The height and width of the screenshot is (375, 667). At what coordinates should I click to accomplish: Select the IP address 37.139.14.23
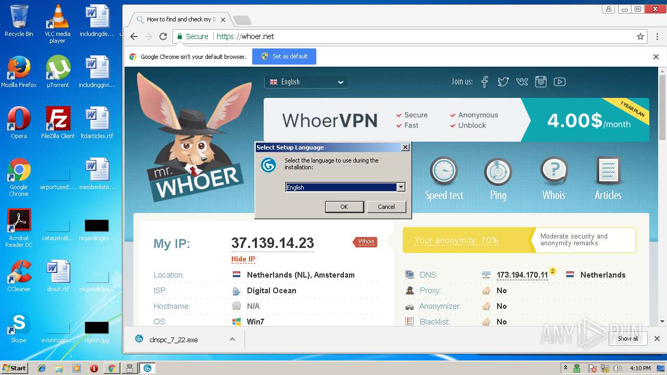point(273,243)
